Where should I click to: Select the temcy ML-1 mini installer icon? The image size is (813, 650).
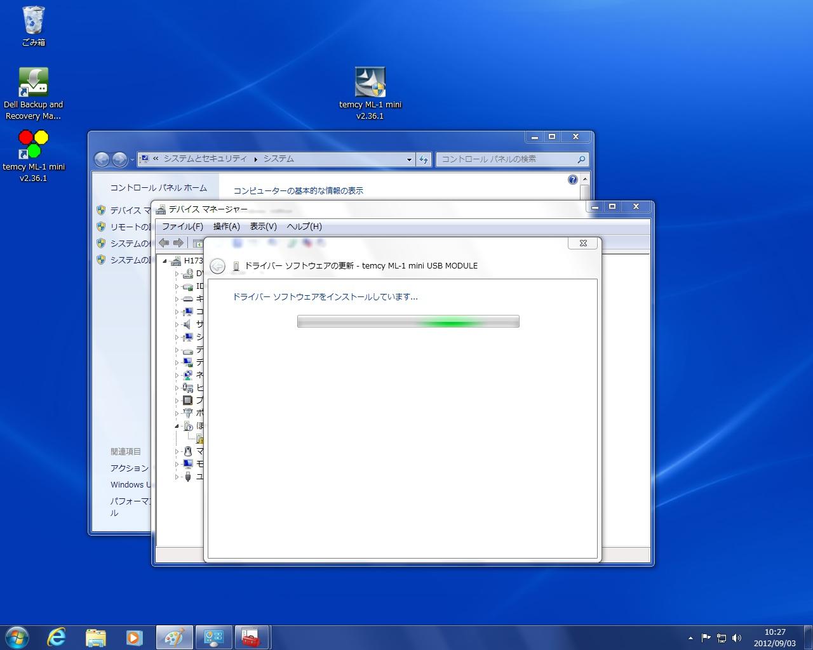(x=370, y=93)
